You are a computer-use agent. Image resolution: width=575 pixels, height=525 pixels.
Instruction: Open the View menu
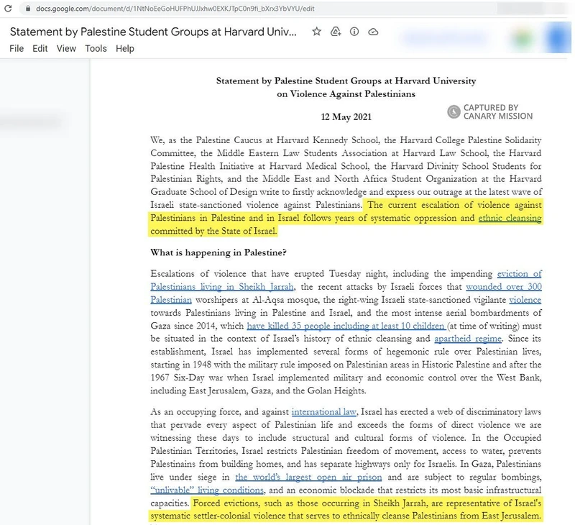click(x=66, y=49)
